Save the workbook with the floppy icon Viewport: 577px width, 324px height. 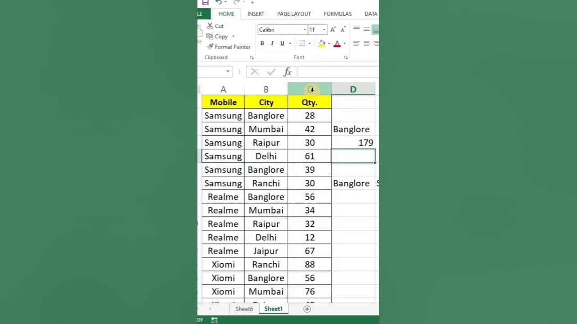(205, 2)
